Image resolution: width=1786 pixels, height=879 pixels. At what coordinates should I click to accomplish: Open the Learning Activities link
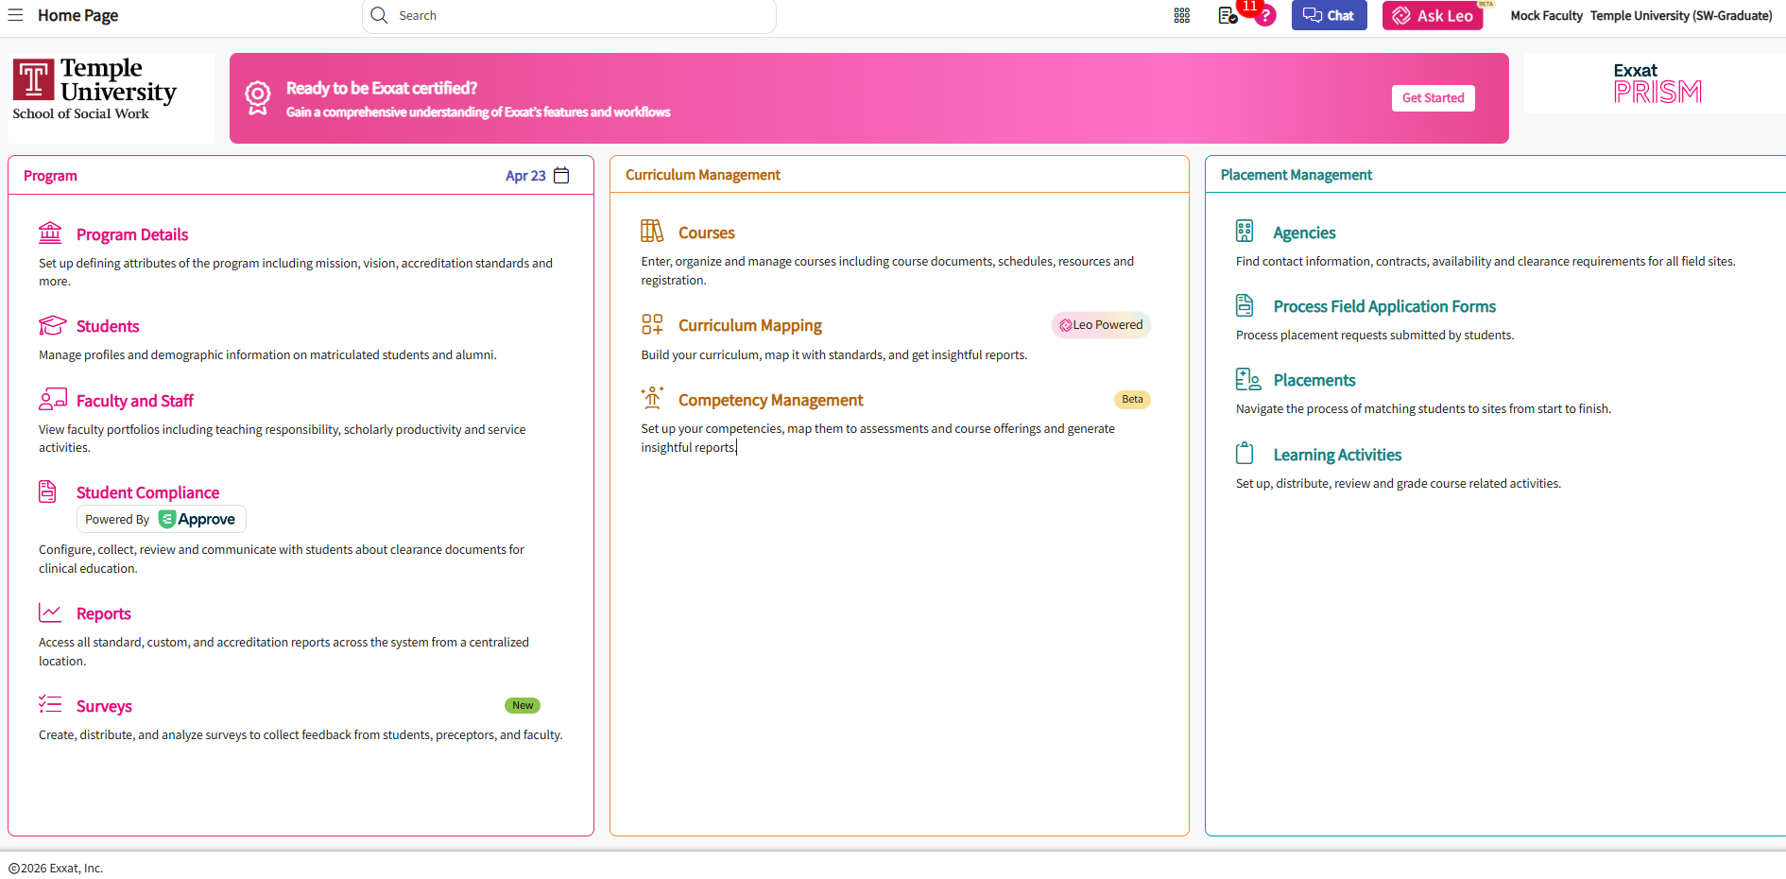coord(1337,455)
